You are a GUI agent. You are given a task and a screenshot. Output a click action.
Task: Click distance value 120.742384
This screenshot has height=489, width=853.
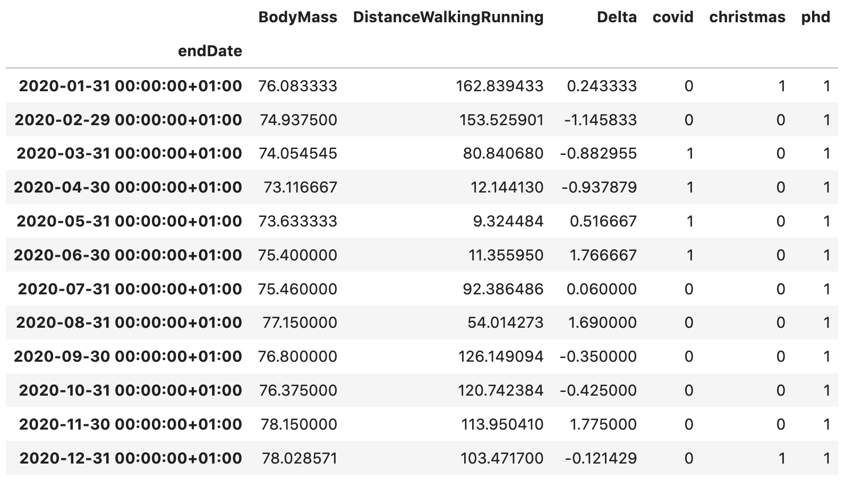coord(501,391)
